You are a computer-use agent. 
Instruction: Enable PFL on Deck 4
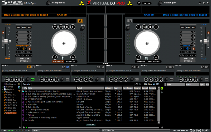137,79
